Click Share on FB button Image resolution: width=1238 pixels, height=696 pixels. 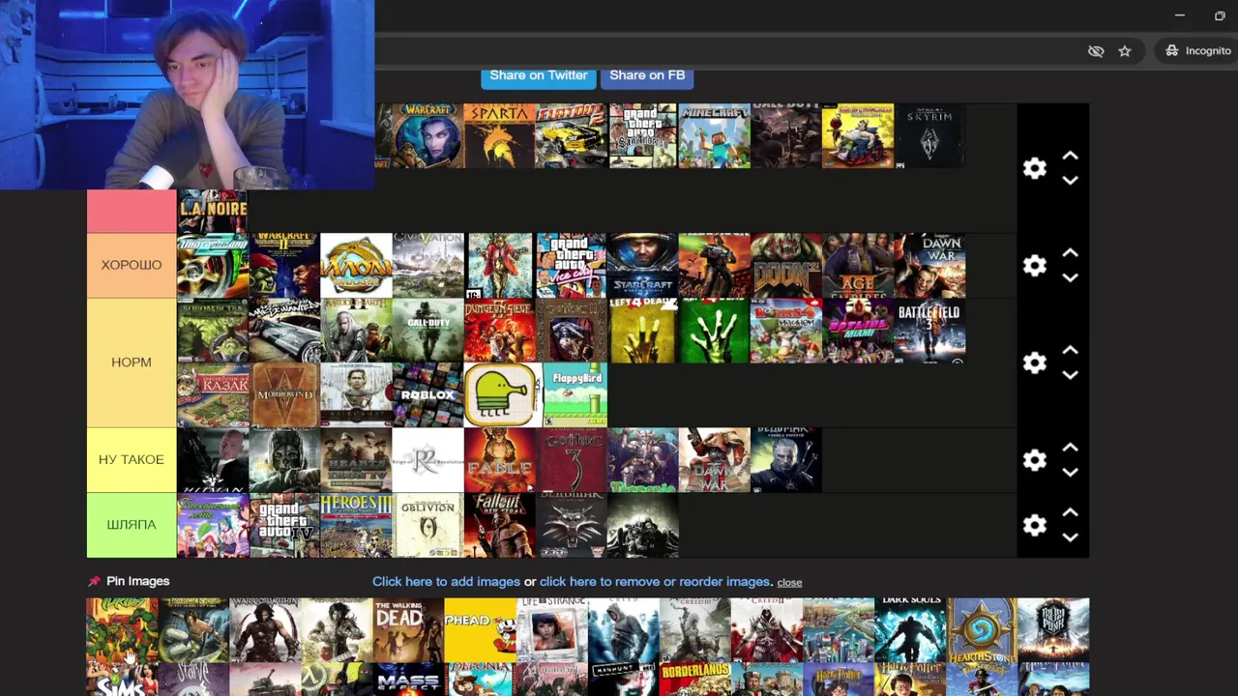click(647, 75)
